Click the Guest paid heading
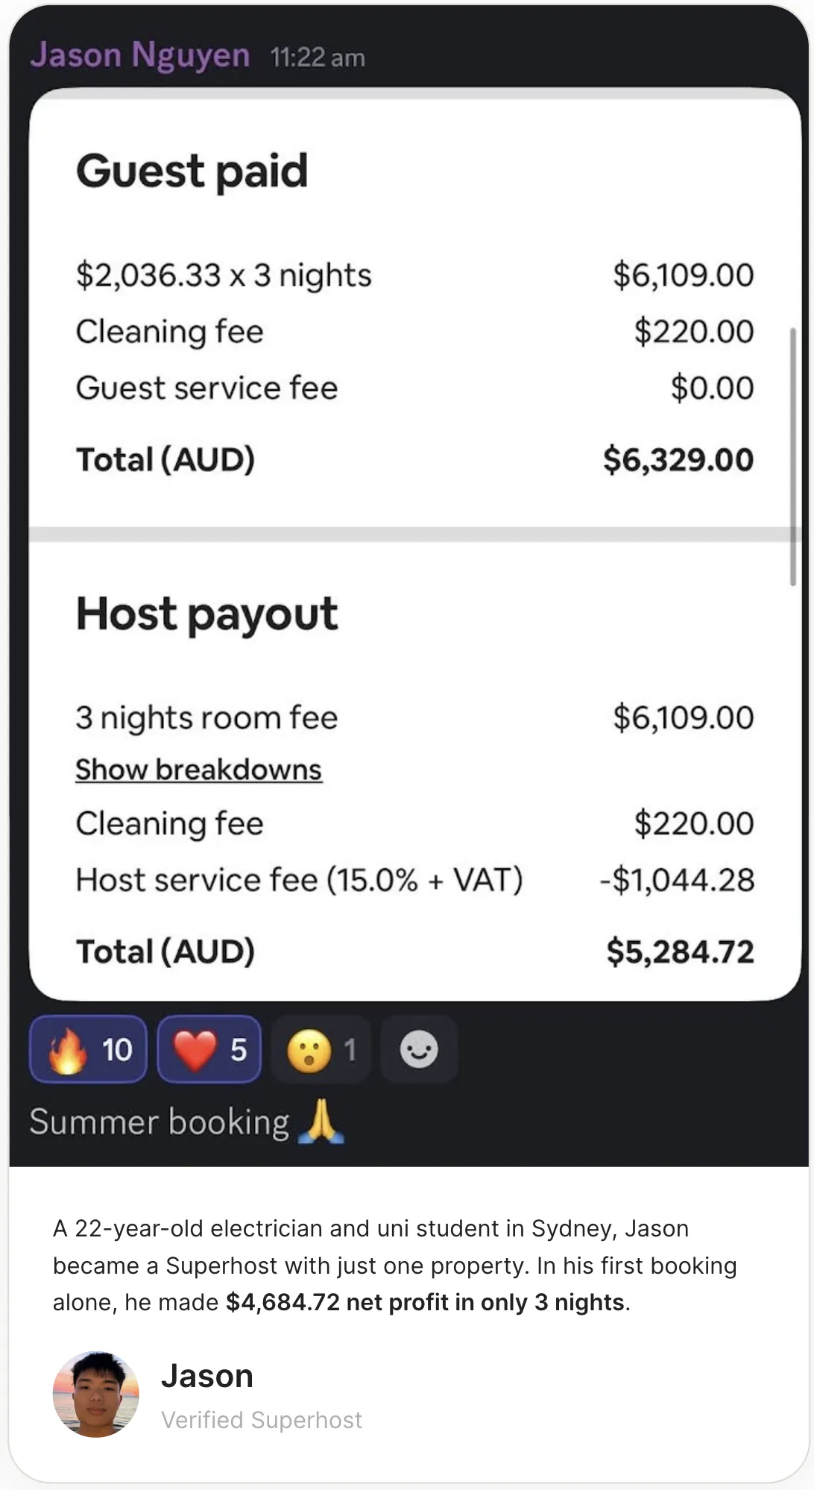 pos(192,171)
